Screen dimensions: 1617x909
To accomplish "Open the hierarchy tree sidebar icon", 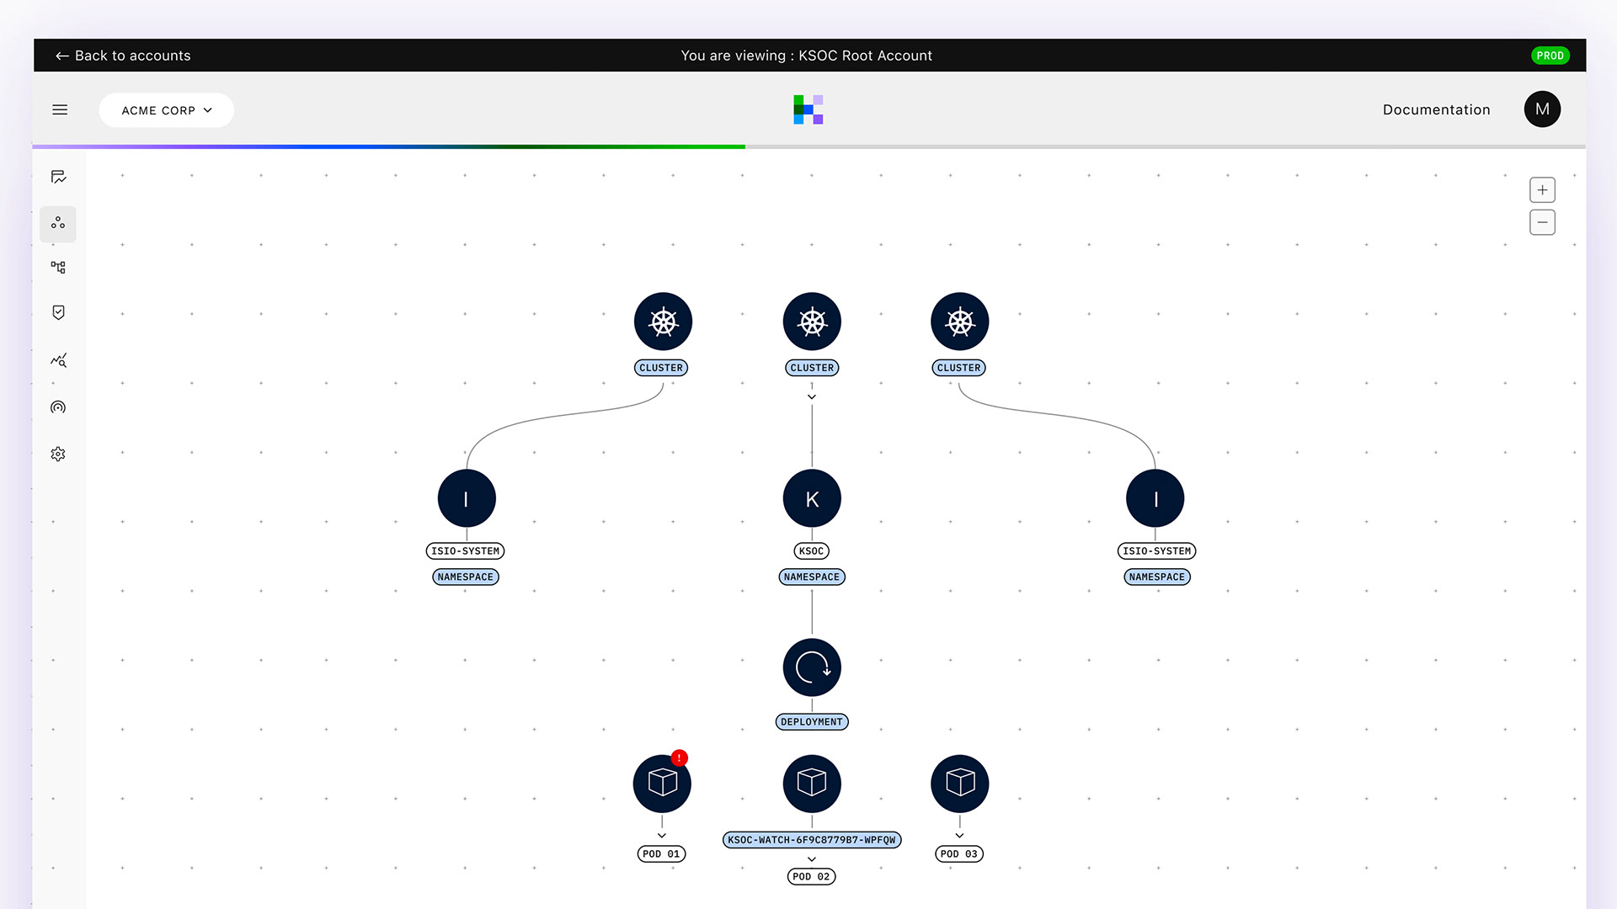I will [x=58, y=268].
